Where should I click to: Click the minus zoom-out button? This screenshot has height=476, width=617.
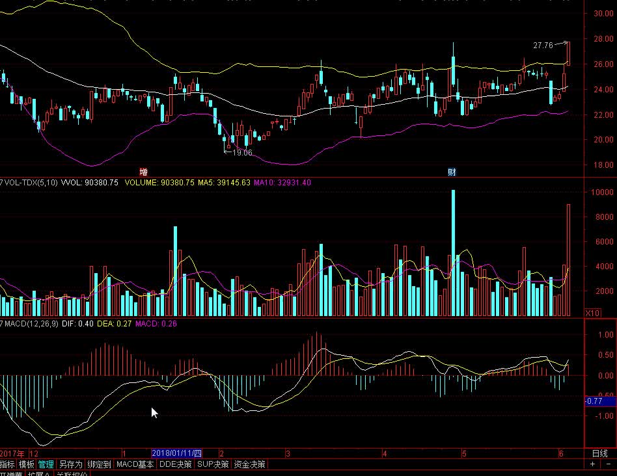[607, 465]
